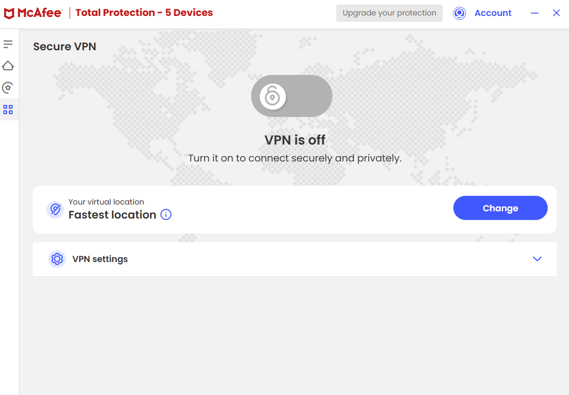Screen dimensions: 569x395
Task: Minimize the McAfee window
Action: [535, 13]
